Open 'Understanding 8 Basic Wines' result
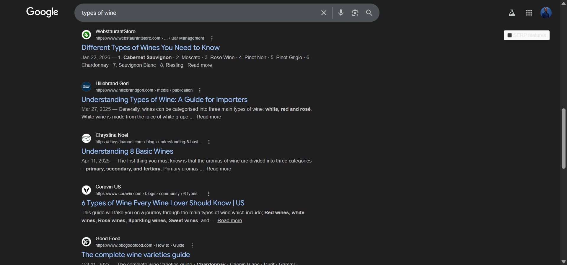Screen dimensions: 567x265 127,151
